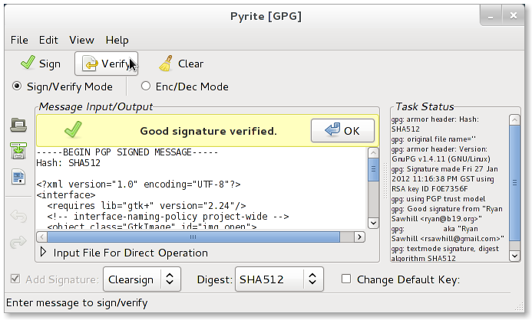
Task: Click the message vertical scrollbar thumb
Action: (x=373, y=168)
